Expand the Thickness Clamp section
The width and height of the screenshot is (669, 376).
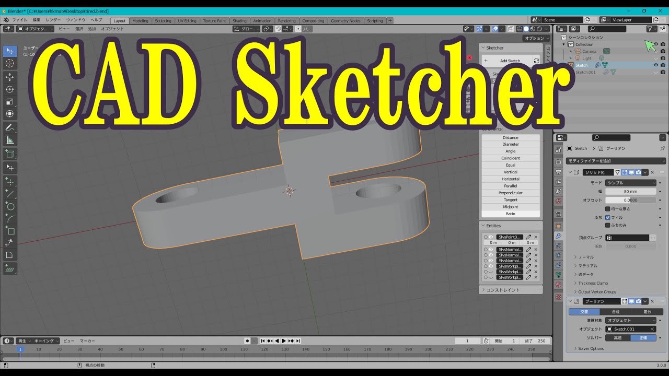[x=593, y=283]
